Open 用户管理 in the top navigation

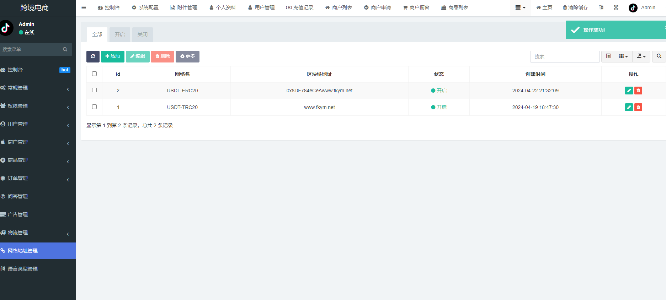coord(261,7)
